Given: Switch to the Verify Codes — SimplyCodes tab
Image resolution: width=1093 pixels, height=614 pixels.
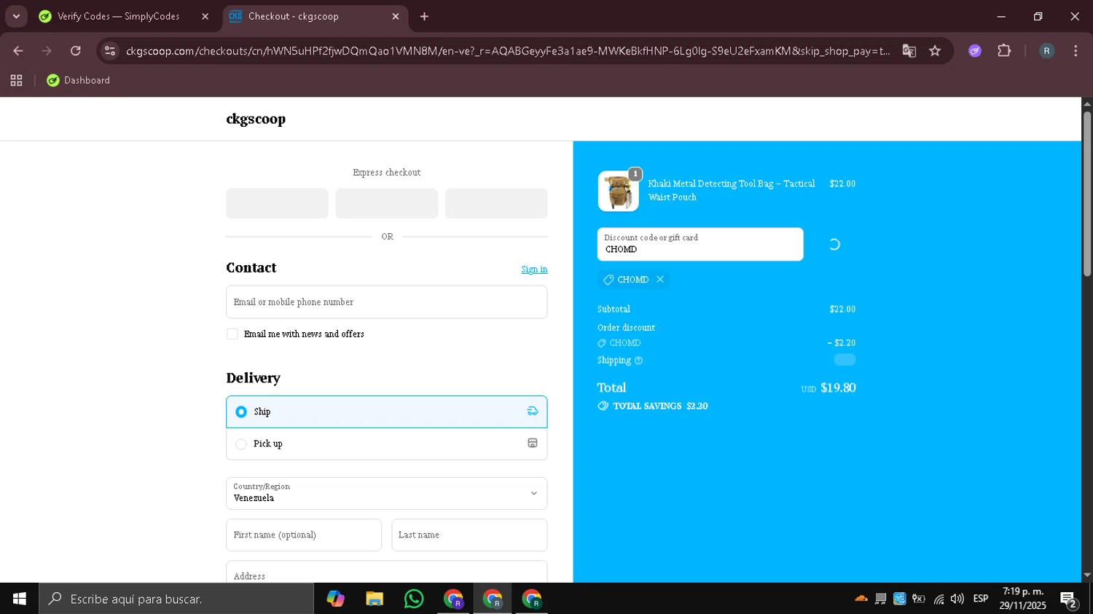Looking at the screenshot, I should [x=119, y=16].
